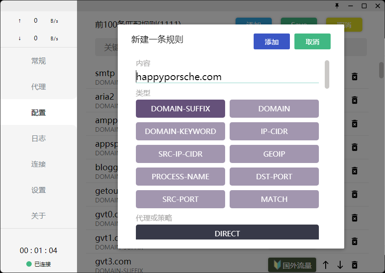This screenshot has width=385, height=273.
Task: Delete the gvt1 rule with trash icon
Action: 355,241
